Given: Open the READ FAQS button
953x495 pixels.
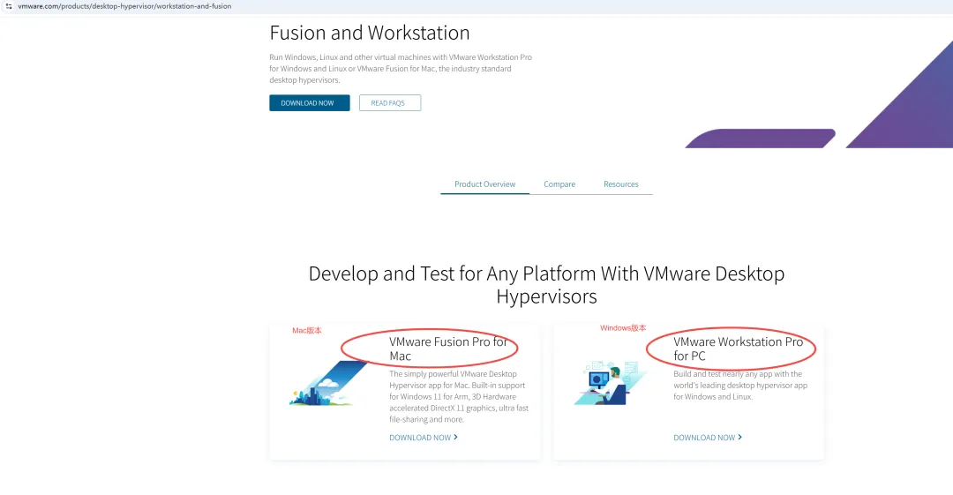Looking at the screenshot, I should [x=390, y=102].
